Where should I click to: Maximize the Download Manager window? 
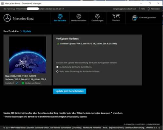(x=150, y=3)
